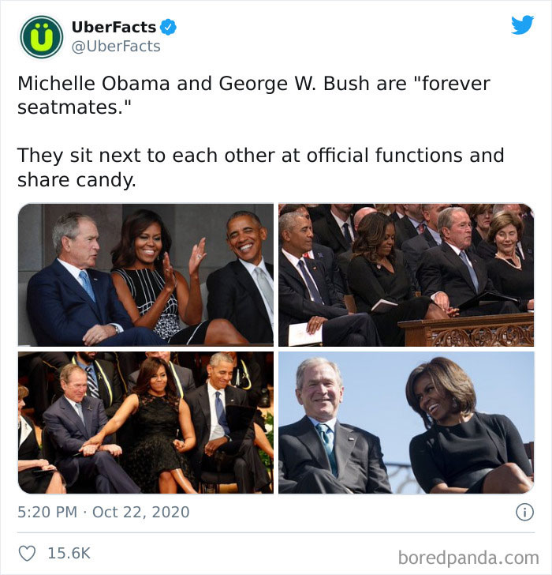Click the blue verified checkmark badge

click(x=169, y=27)
